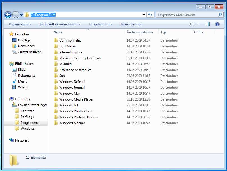Screen dimensions: 227x171
Task: Refresh the current folder view
Action: point(150,15)
